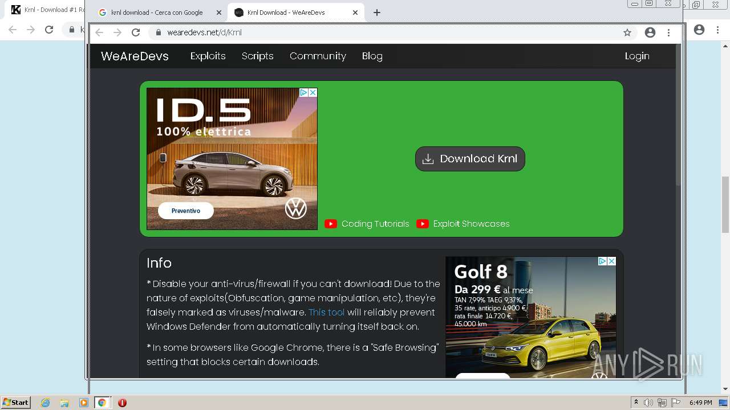The height and width of the screenshot is (410, 730).
Task: Close the Krnl Download WeAreDevs tab
Action: coord(355,13)
